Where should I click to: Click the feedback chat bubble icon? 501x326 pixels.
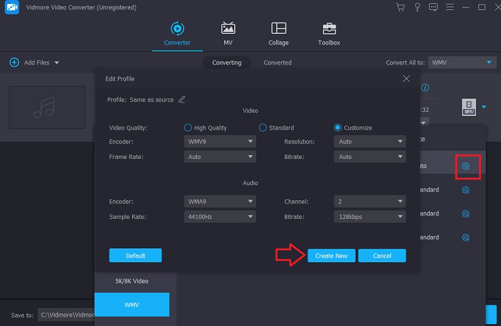[x=433, y=8]
